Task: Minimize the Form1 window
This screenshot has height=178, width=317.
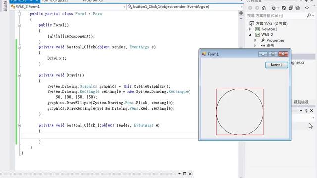Action: pos(263,54)
